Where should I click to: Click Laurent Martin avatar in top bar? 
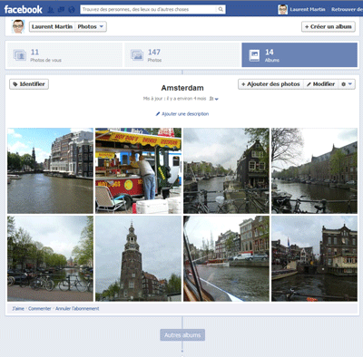point(282,9)
